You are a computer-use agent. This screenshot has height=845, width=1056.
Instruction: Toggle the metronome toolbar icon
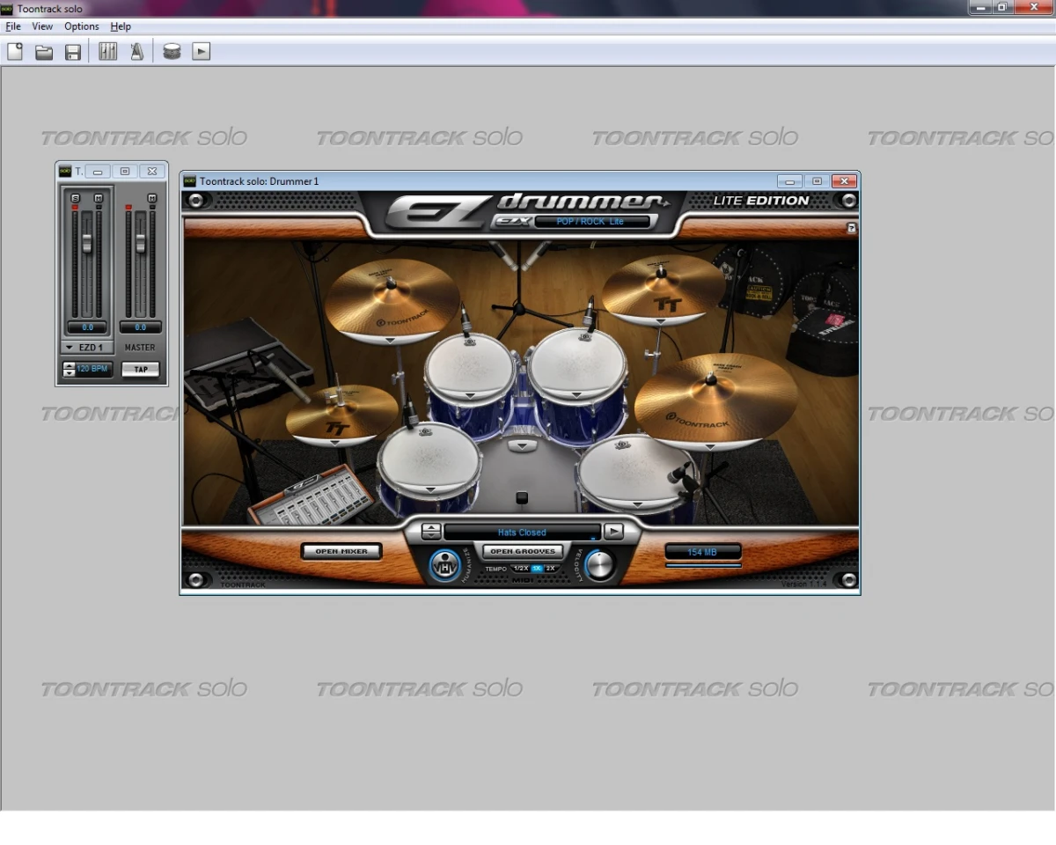click(x=136, y=51)
